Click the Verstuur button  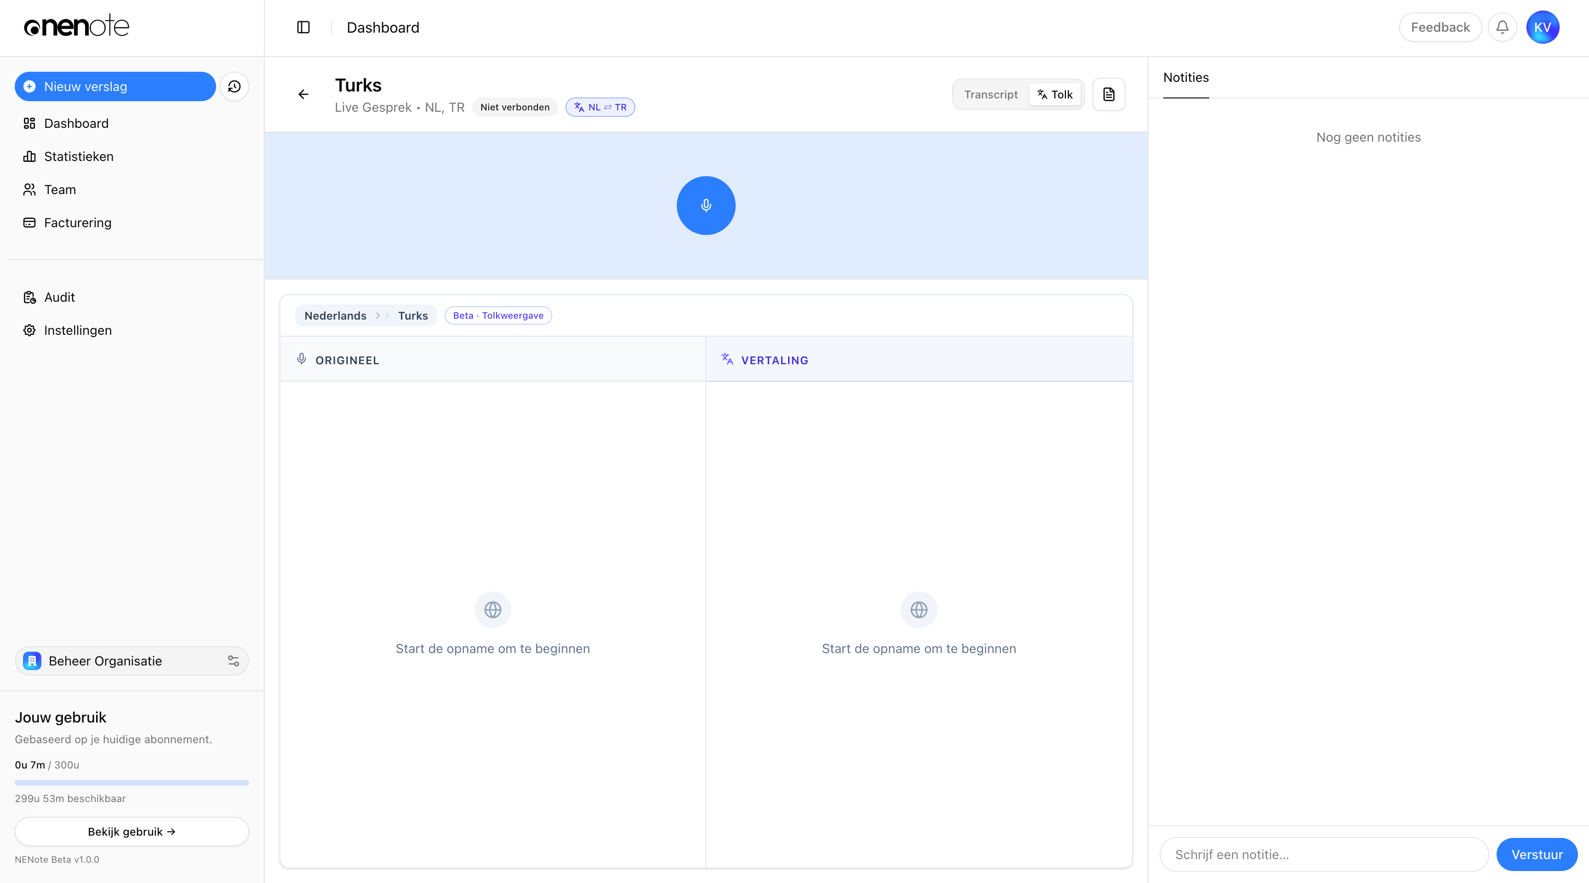1537,854
